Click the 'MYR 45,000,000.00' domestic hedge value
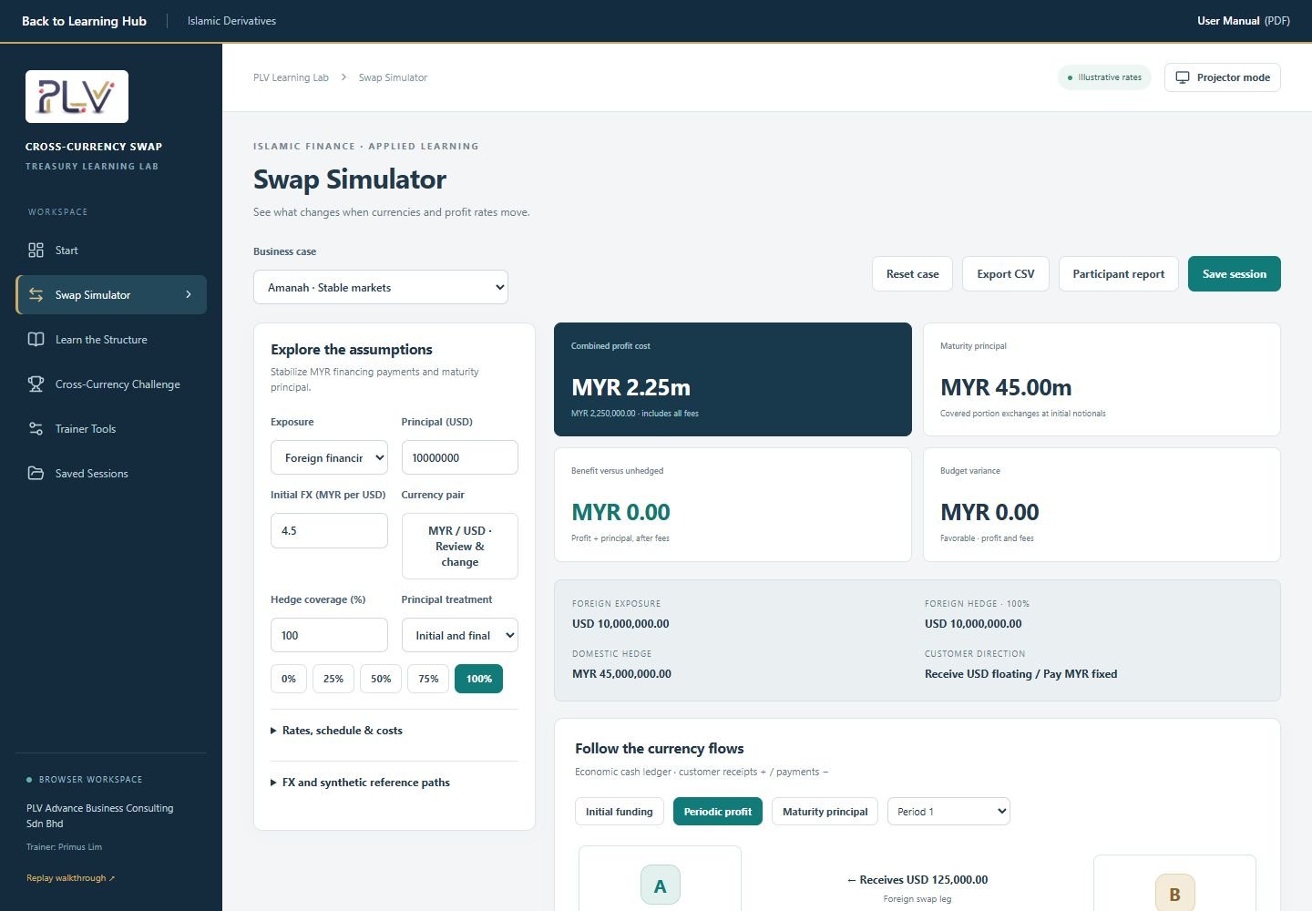The image size is (1312, 911). 621,674
